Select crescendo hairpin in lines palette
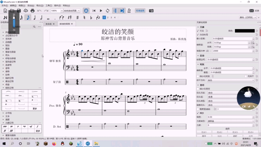Screen dimensions: 261x147 coord(21,92)
